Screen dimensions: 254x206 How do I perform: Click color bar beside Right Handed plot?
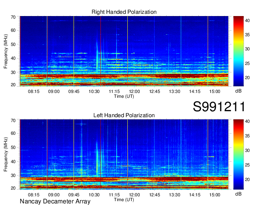[238, 51]
